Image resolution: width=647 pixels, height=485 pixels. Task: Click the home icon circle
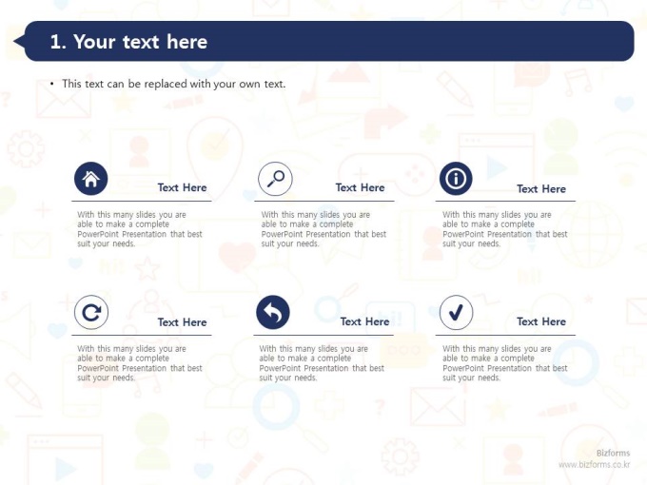pos(90,179)
